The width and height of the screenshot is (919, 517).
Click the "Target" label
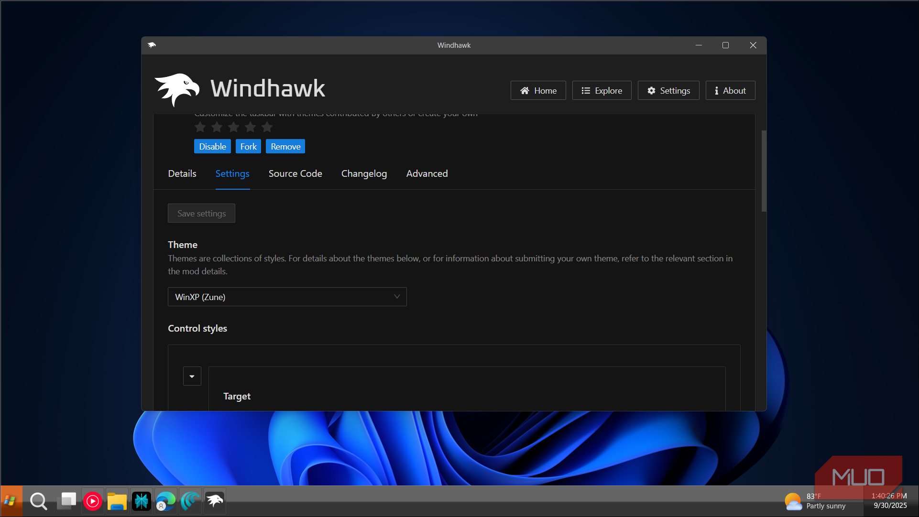pyautogui.click(x=237, y=396)
